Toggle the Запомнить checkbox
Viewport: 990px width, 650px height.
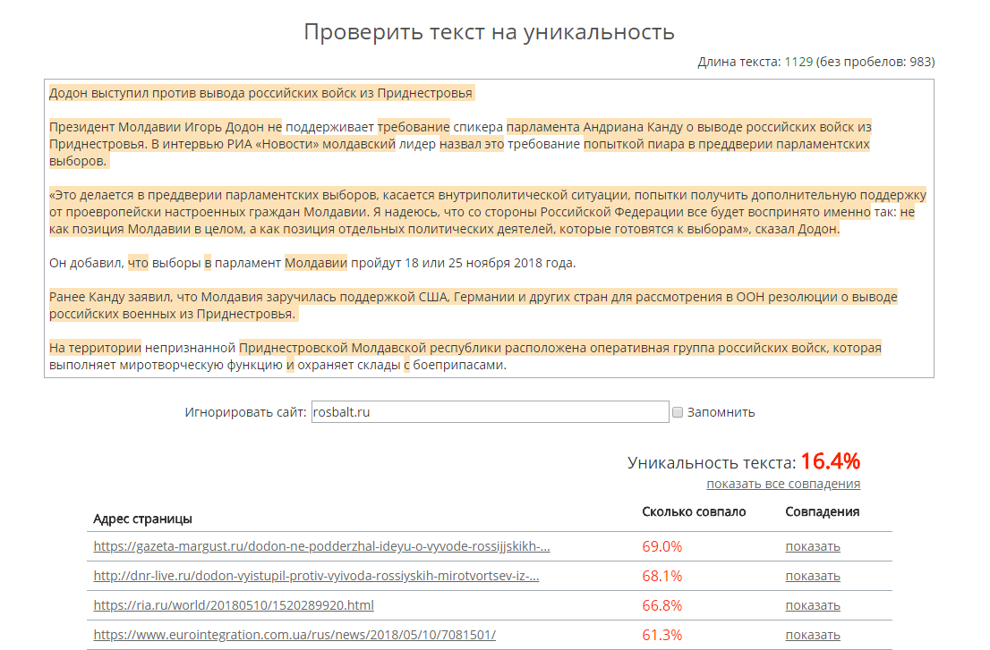click(678, 412)
